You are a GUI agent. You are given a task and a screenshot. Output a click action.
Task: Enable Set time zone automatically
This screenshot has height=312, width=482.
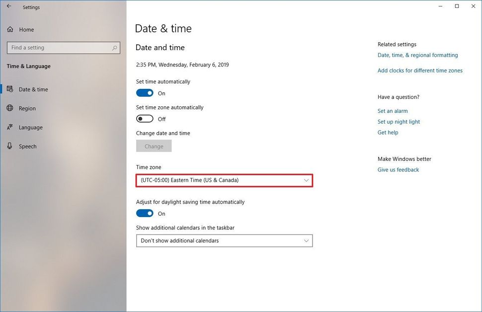point(145,118)
